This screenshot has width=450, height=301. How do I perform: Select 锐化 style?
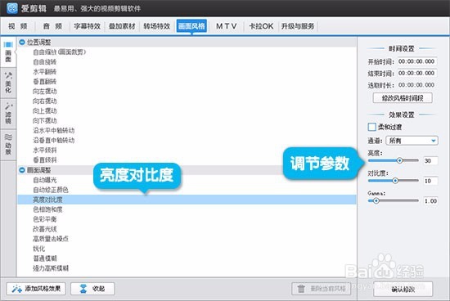(x=38, y=249)
